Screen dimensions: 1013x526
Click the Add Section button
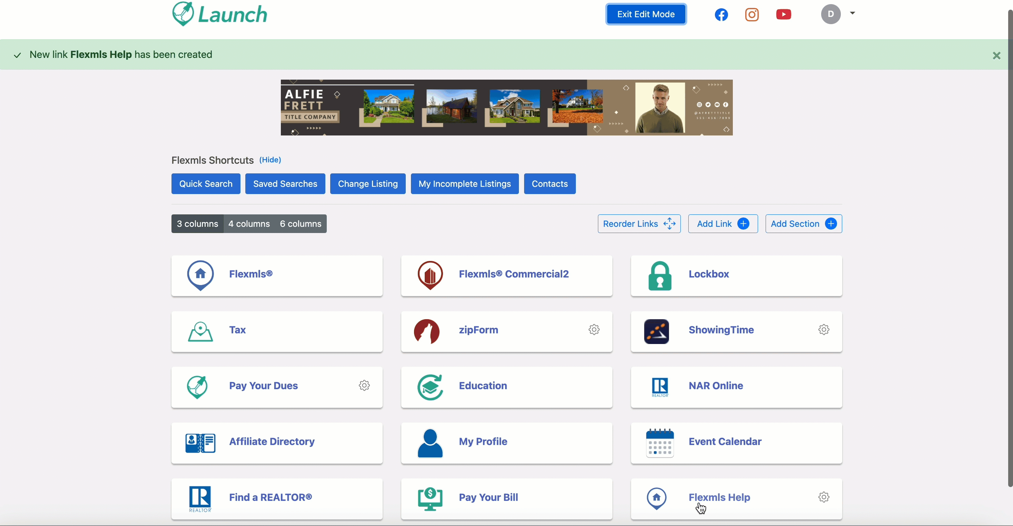804,223
